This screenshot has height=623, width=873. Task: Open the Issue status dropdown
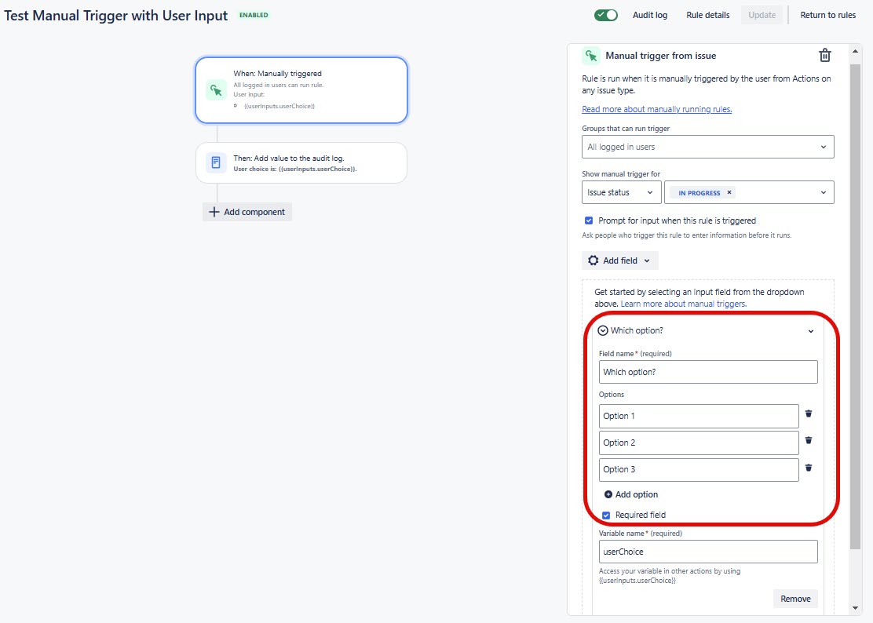pos(621,191)
